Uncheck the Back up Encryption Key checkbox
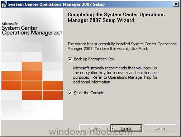The height and width of the screenshot is (137, 181). click(70, 59)
